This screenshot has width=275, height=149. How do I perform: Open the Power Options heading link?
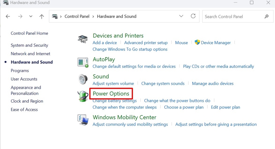coord(111,94)
